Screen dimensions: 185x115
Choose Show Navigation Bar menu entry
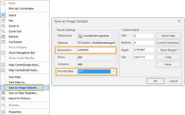point(22,53)
